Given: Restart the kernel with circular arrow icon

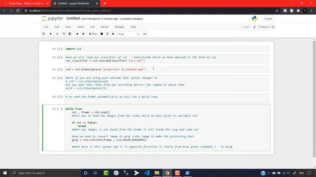Looking at the screenshot, I should click(108, 34).
